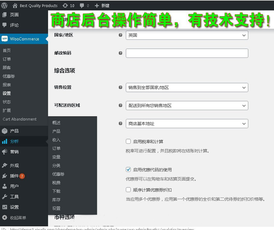The height and width of the screenshot is (230, 274).
Task: Select 收入 in the 分析 submenu
Action: coord(56,140)
